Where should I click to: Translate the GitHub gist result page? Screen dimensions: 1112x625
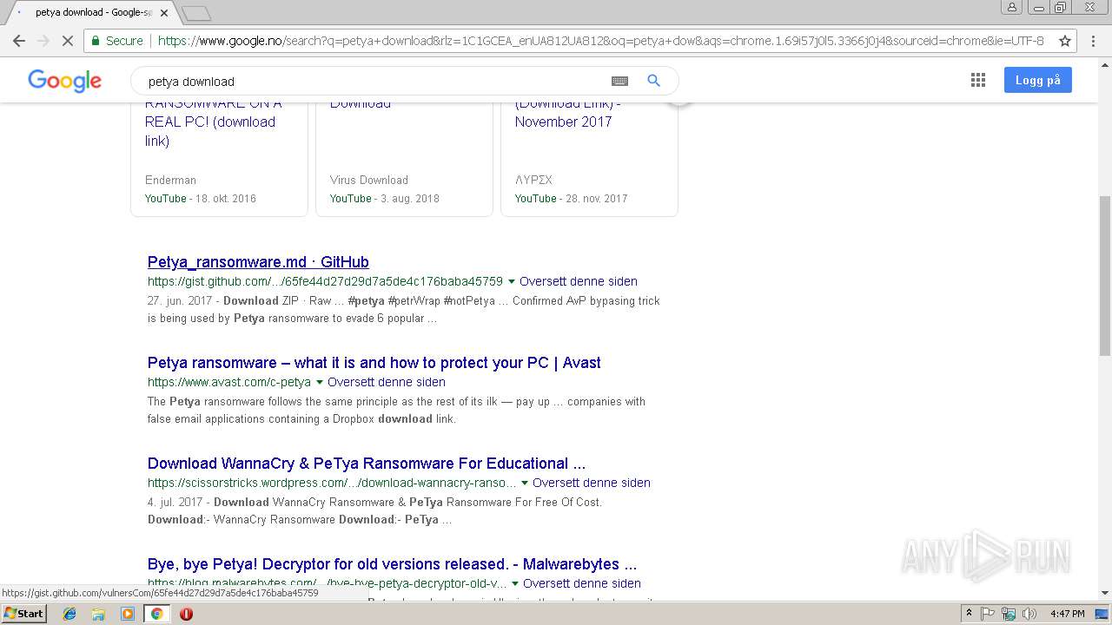[579, 281]
